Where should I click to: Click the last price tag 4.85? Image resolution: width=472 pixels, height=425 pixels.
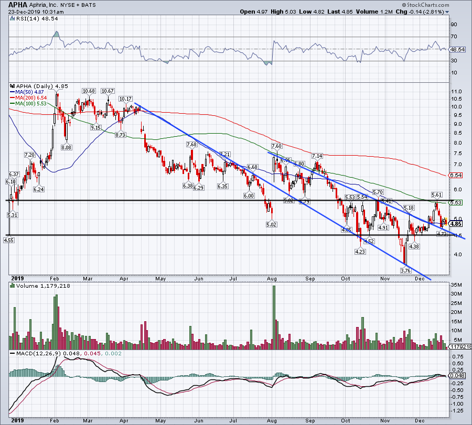(x=456, y=224)
